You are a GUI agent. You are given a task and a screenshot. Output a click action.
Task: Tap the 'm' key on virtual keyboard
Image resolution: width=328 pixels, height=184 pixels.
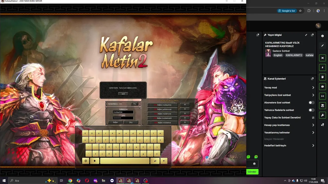tap(160, 133)
